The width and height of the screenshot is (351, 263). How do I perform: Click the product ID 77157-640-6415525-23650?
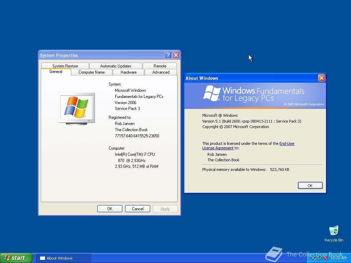137,136
